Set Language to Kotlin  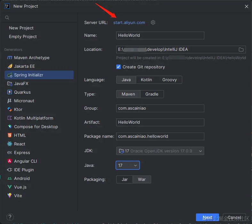pyautogui.click(x=146, y=80)
